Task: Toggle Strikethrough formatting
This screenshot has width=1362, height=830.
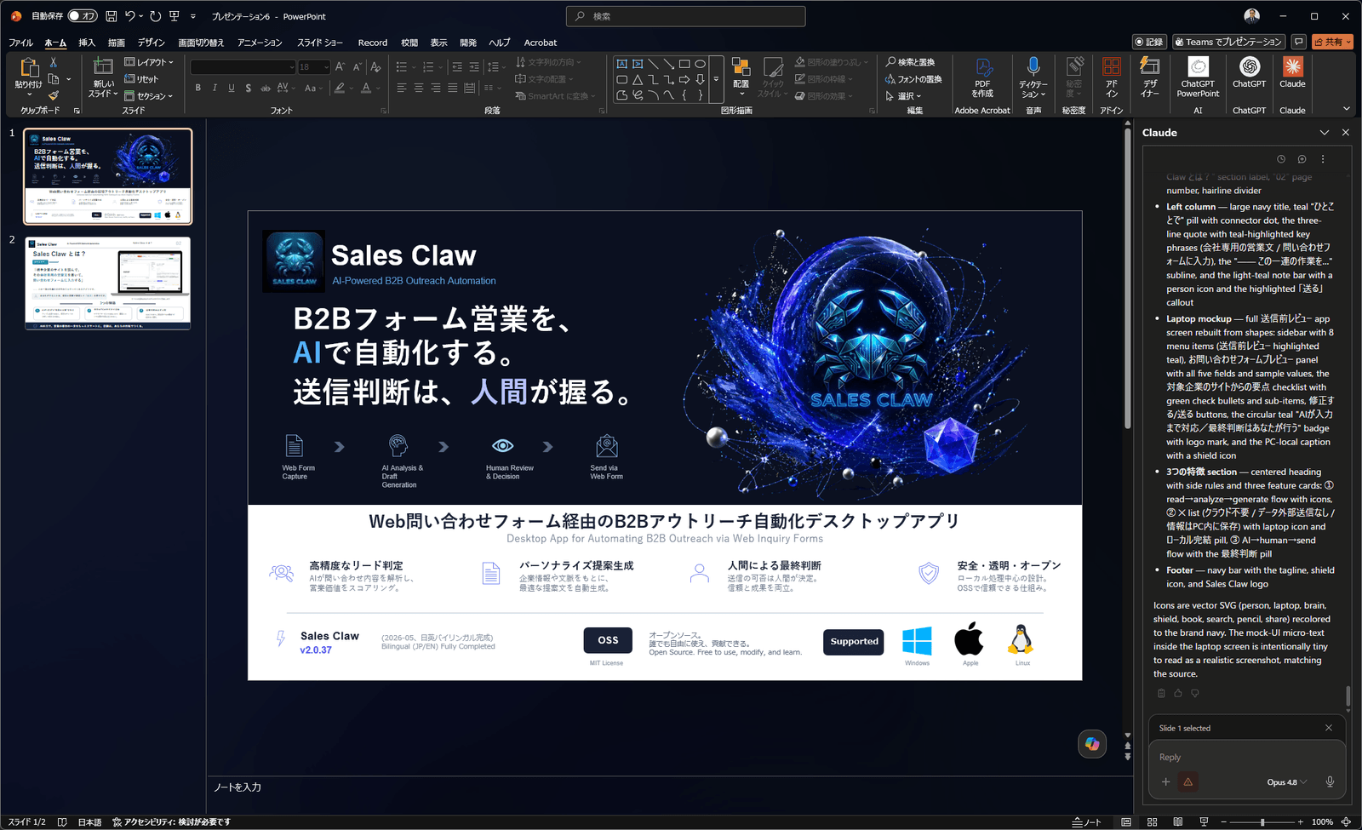Action: click(x=266, y=88)
